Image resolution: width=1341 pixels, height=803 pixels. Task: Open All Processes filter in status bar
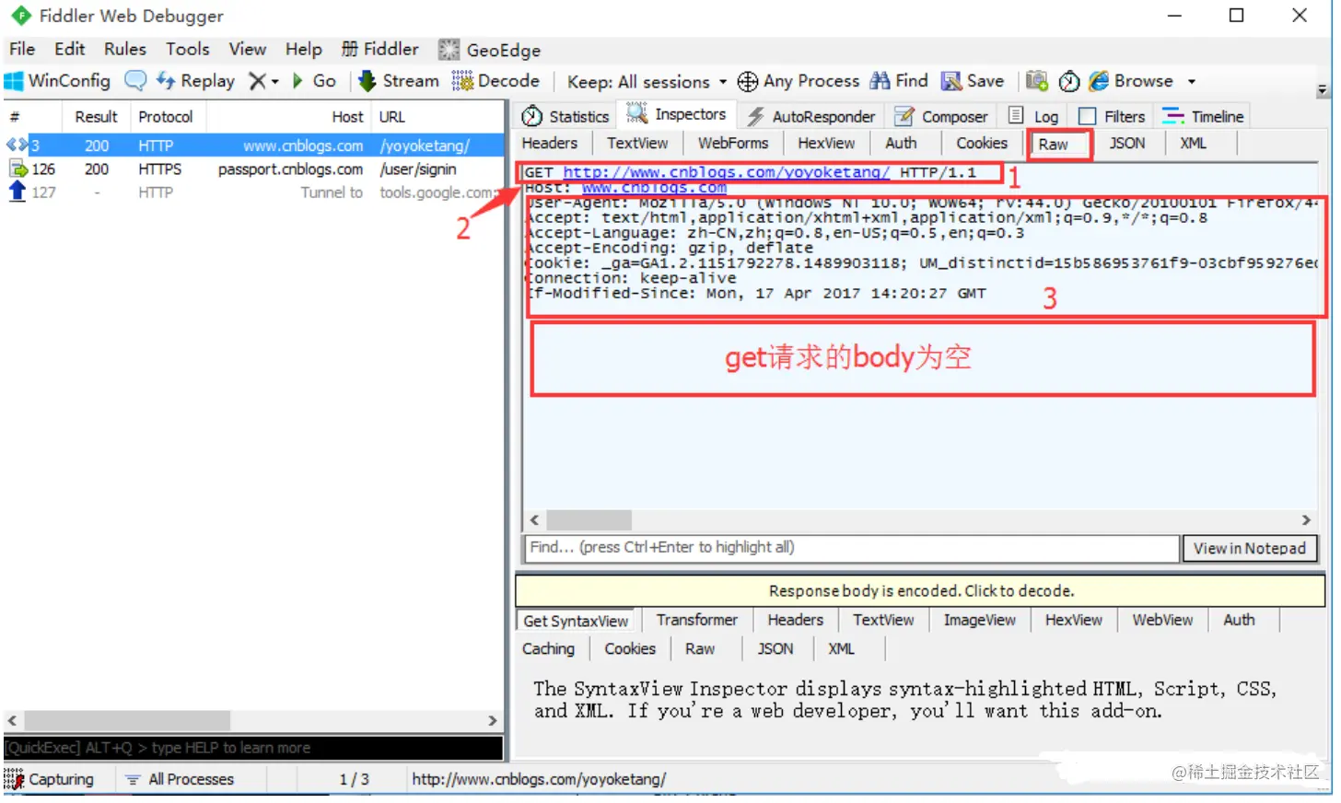pyautogui.click(x=180, y=780)
